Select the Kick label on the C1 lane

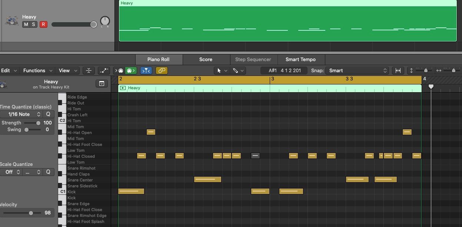tap(72, 192)
